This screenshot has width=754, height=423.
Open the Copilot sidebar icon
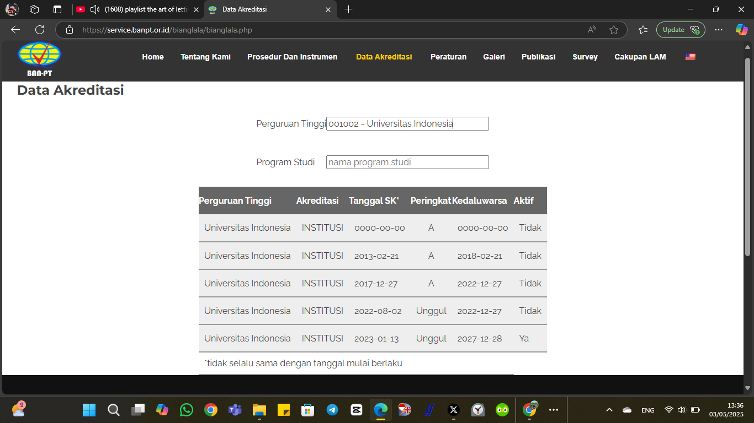click(741, 30)
